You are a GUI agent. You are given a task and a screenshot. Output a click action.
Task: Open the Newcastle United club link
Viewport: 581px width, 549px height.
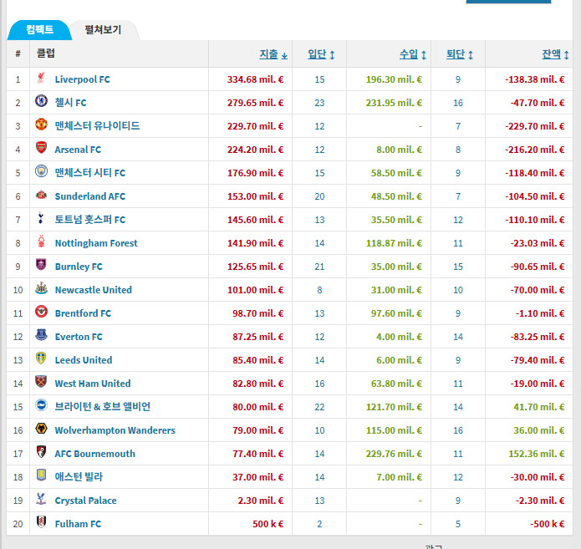click(94, 290)
